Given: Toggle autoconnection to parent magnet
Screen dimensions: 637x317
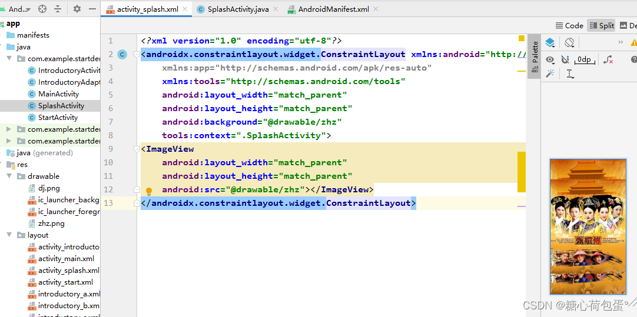Looking at the screenshot, I should (x=565, y=60).
